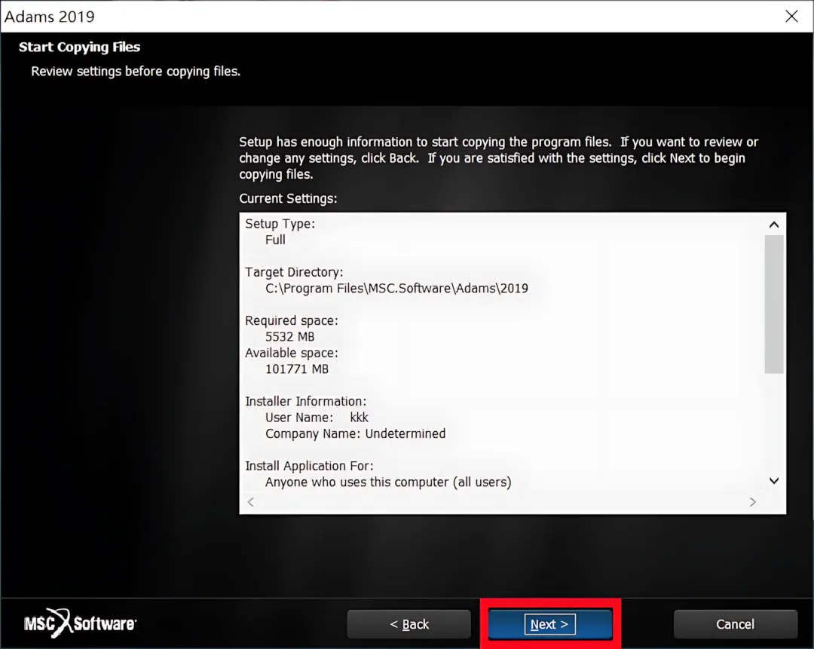Go back with the Back button

click(409, 623)
